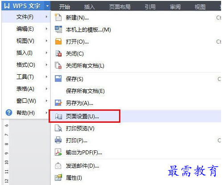The image size is (222, 185).
Task: Click the Help question mark icon
Action: coord(9,113)
